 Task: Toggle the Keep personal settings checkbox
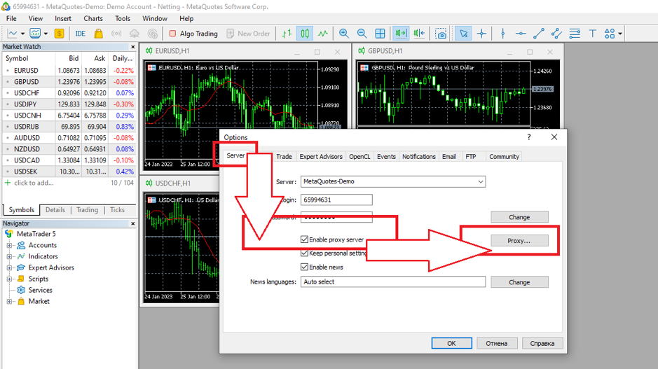(305, 253)
